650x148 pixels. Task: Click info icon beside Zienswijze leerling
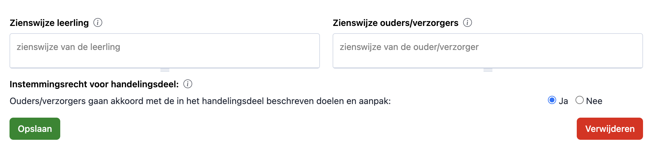click(x=98, y=23)
